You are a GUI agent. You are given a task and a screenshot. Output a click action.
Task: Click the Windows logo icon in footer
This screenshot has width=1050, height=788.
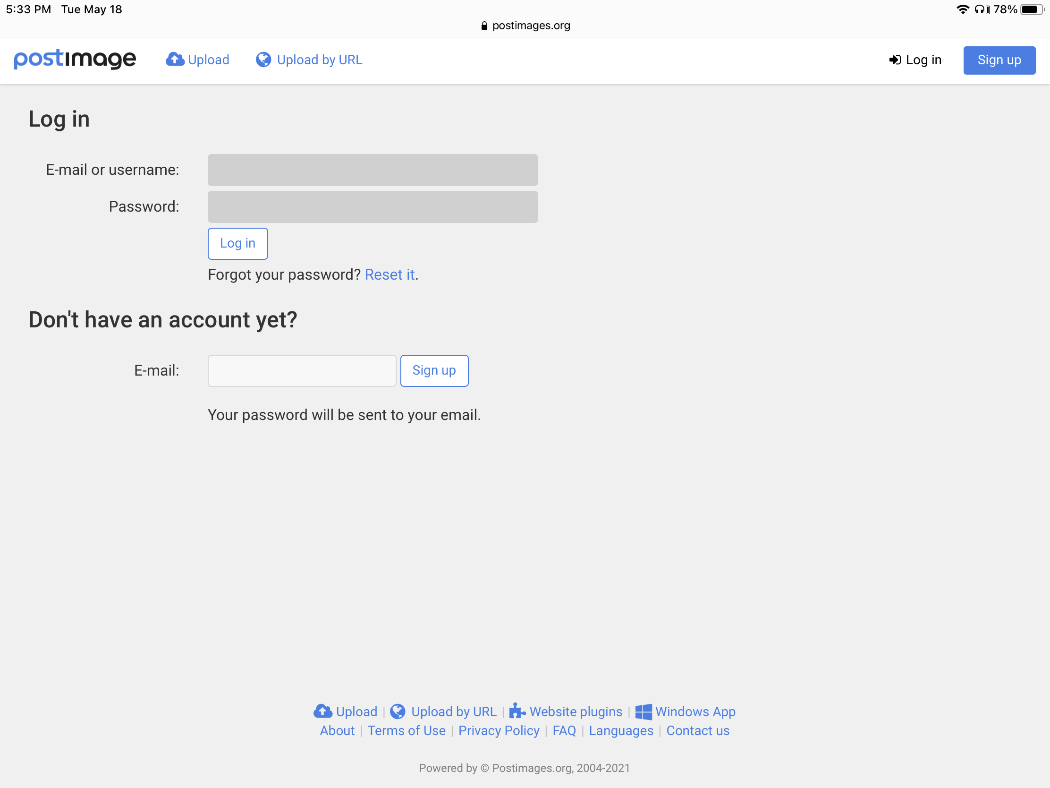pos(643,711)
